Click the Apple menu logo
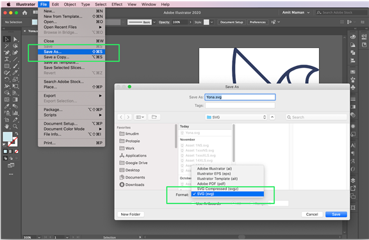369x240 pixels. tap(8, 4)
